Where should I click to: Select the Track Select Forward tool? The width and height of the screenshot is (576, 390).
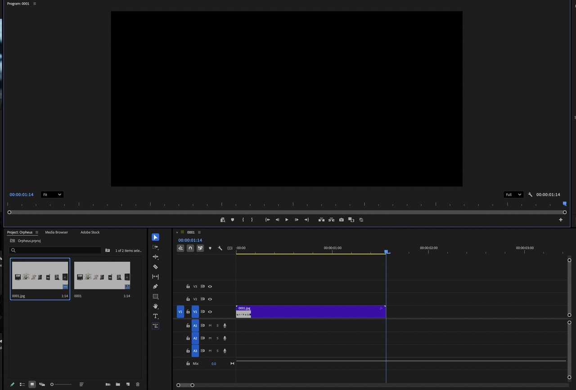[x=155, y=247]
